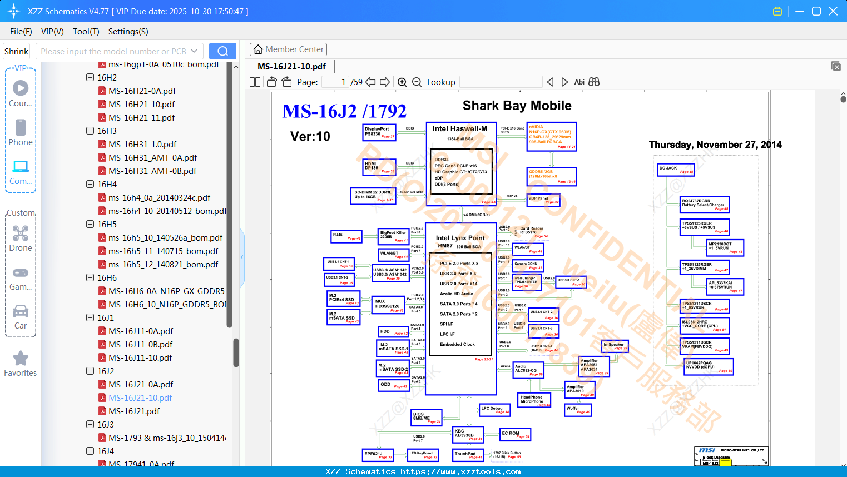Toggle the Abi match option for lookup
This screenshot has height=477, width=847.
[x=579, y=82]
